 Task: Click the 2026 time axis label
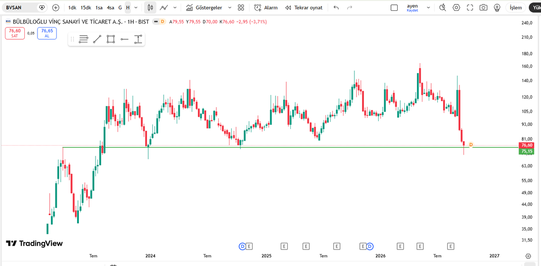click(x=381, y=256)
